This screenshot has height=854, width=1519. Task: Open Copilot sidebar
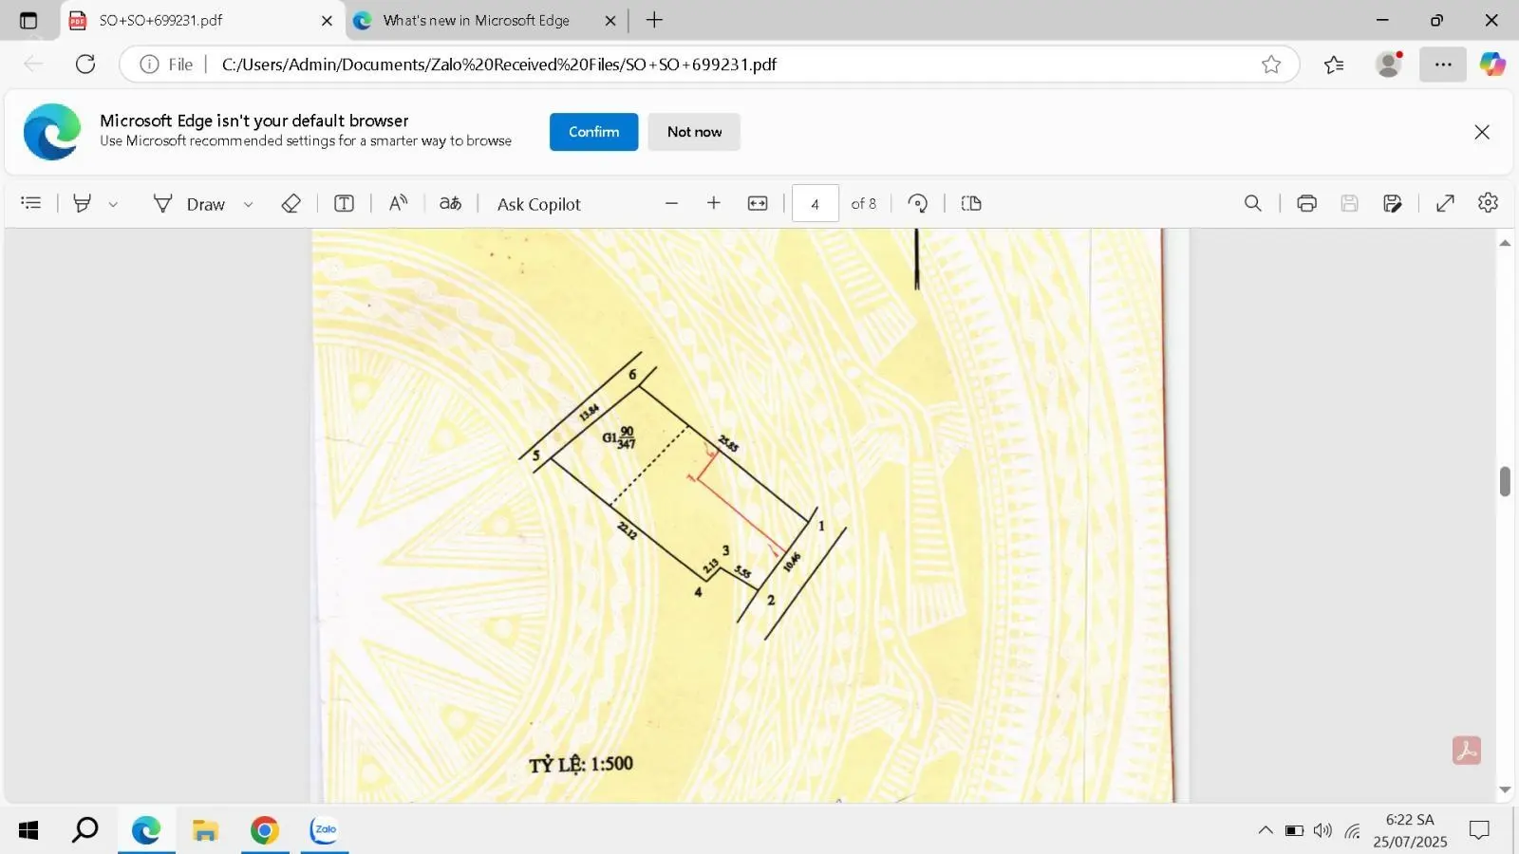[1492, 64]
